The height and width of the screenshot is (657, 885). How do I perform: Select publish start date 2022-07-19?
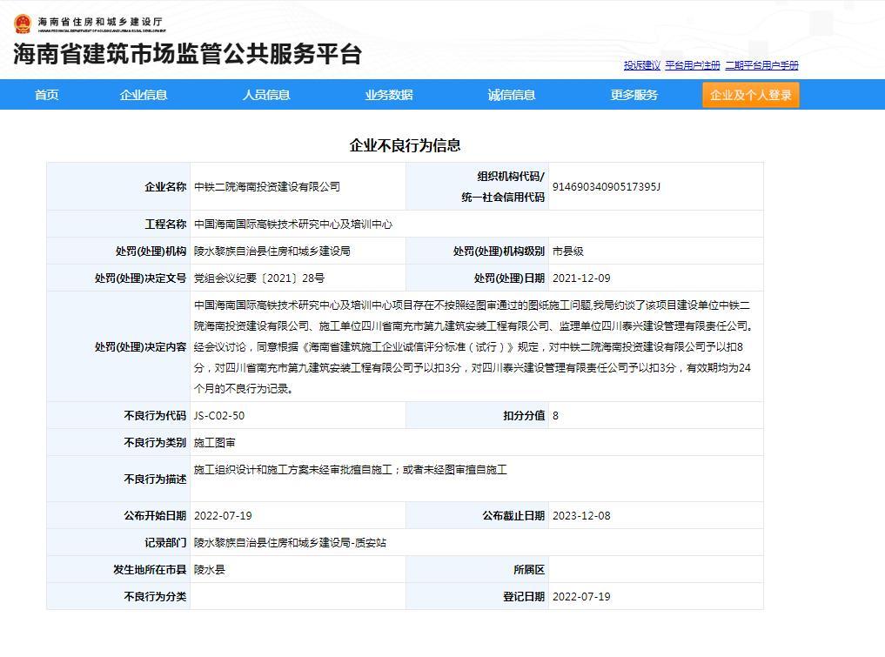(223, 515)
